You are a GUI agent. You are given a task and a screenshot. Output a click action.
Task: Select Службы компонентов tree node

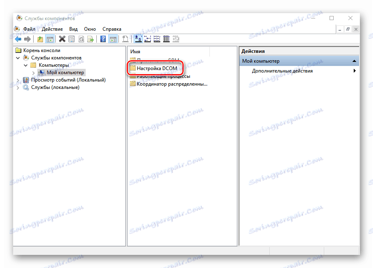(x=56, y=58)
